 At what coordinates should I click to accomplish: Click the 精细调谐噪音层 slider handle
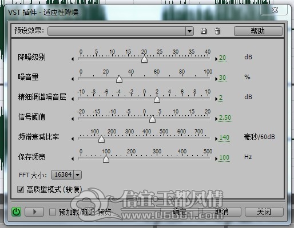tap(157, 99)
